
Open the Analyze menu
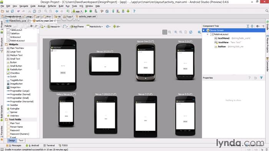tap(42, 6)
